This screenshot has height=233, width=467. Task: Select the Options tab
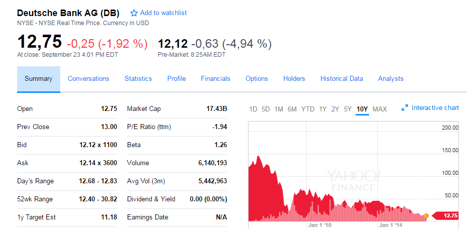click(257, 78)
